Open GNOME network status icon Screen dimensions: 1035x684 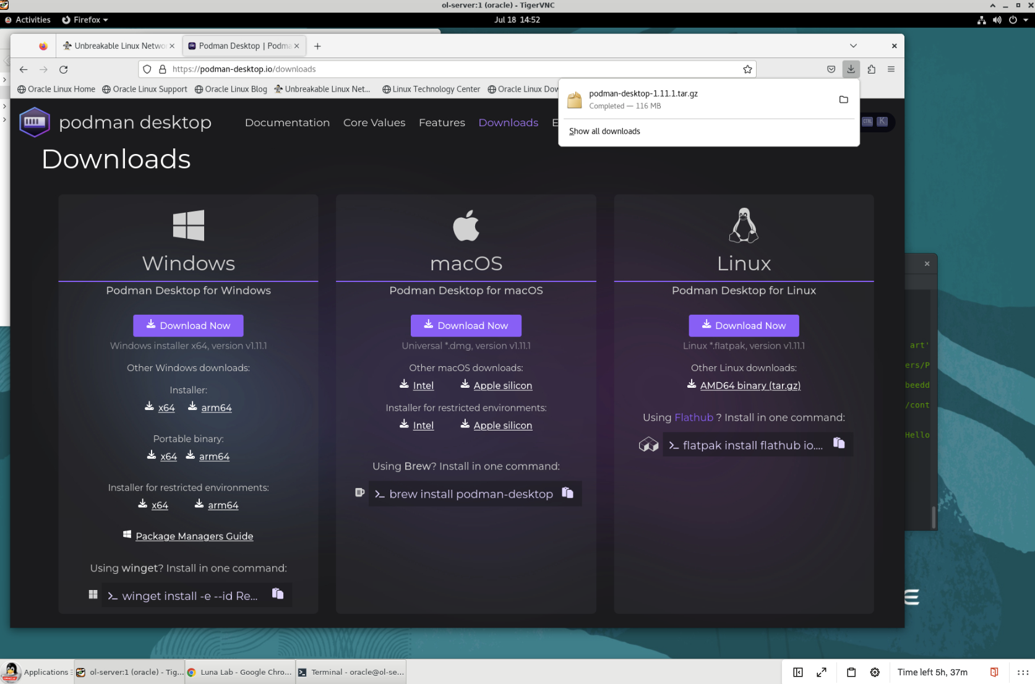click(x=981, y=20)
